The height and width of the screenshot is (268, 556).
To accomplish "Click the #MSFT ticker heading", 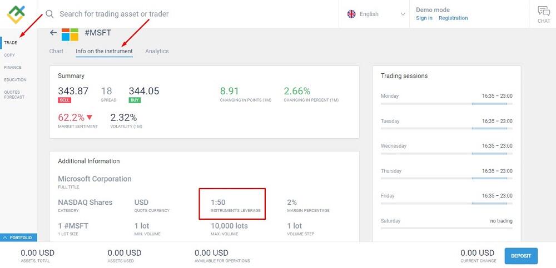I will 98,33.
